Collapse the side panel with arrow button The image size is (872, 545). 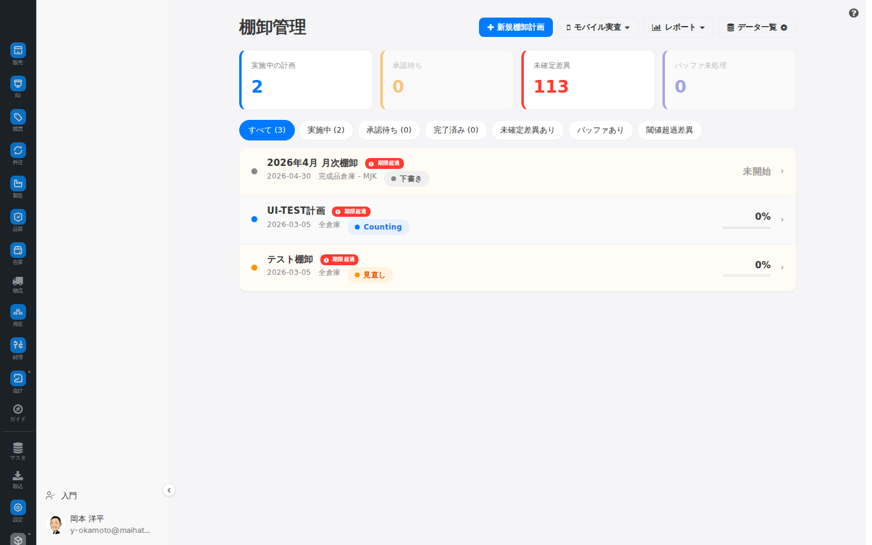pos(169,490)
